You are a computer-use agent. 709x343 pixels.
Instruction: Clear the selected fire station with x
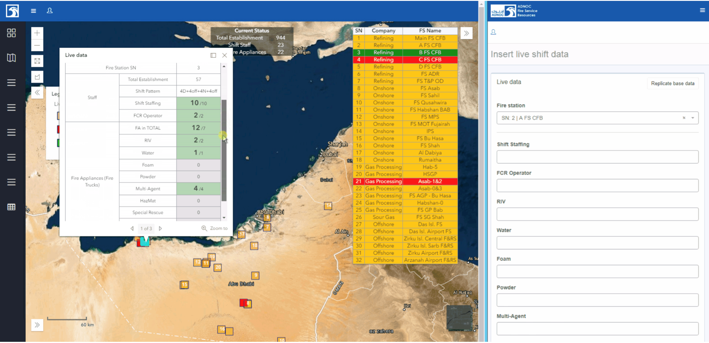coord(684,118)
